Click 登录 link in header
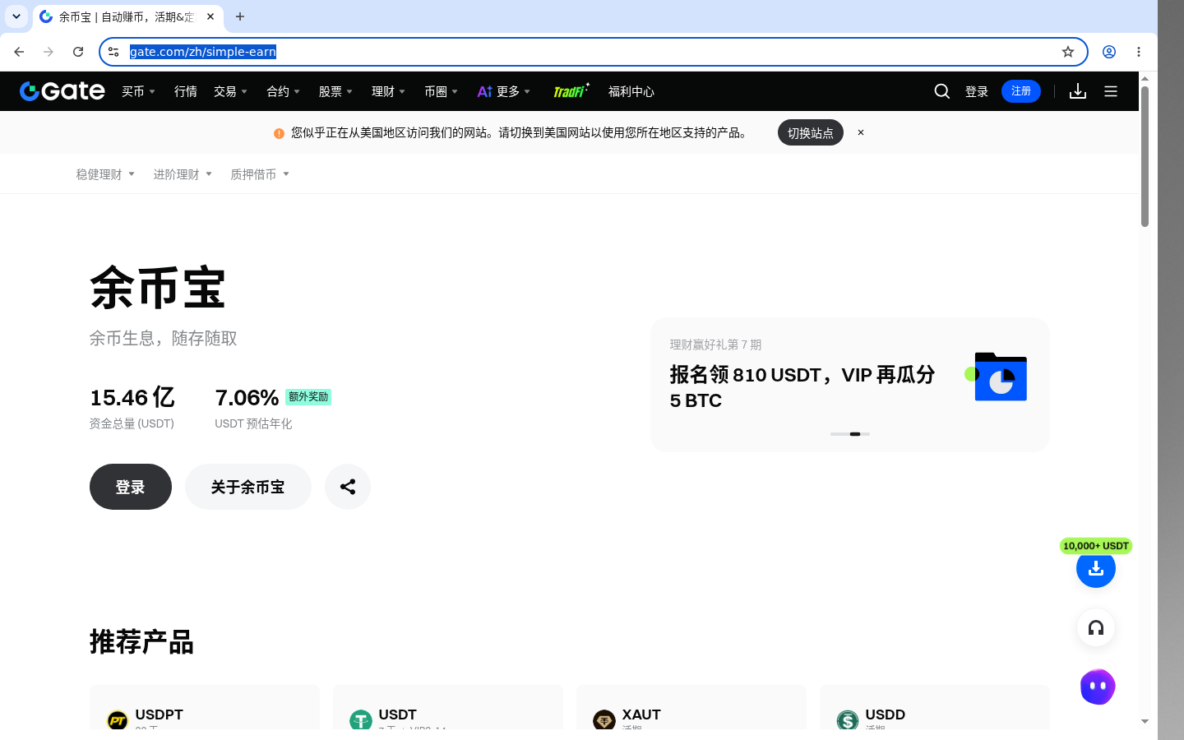The width and height of the screenshot is (1184, 740). 977,91
